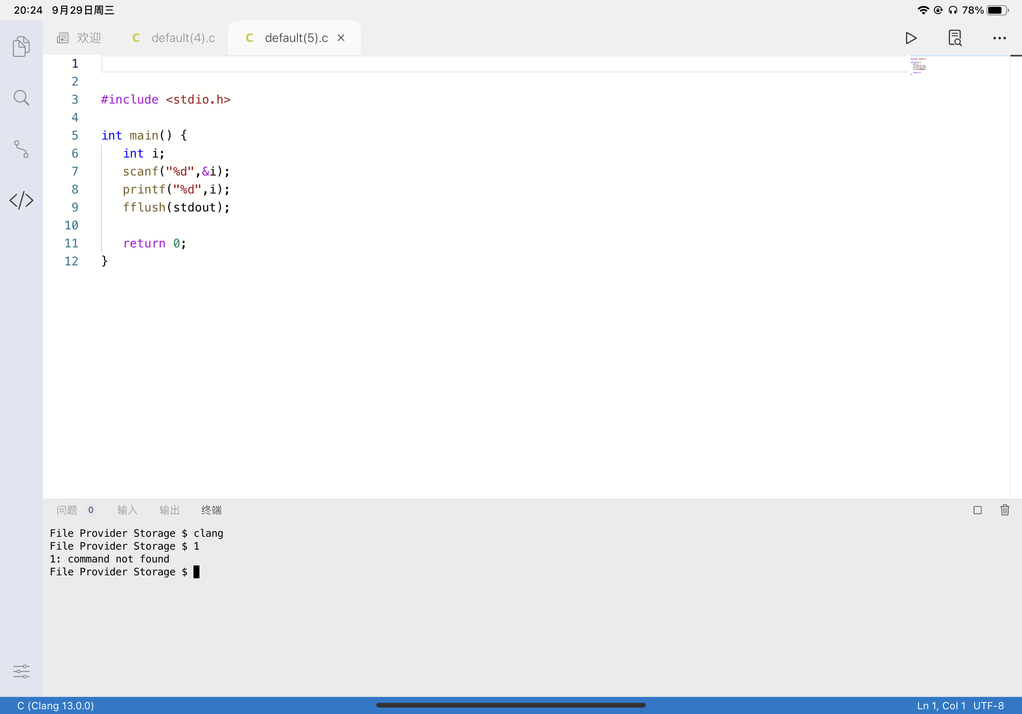Open the file explorer sidebar icon
This screenshot has height=714, width=1022.
pos(21,46)
